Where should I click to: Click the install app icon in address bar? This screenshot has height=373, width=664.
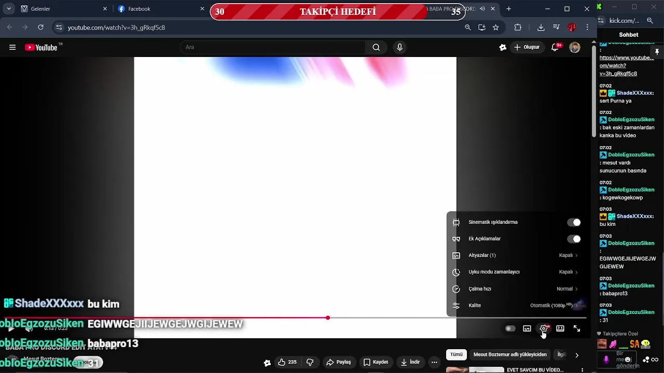pos(482,27)
